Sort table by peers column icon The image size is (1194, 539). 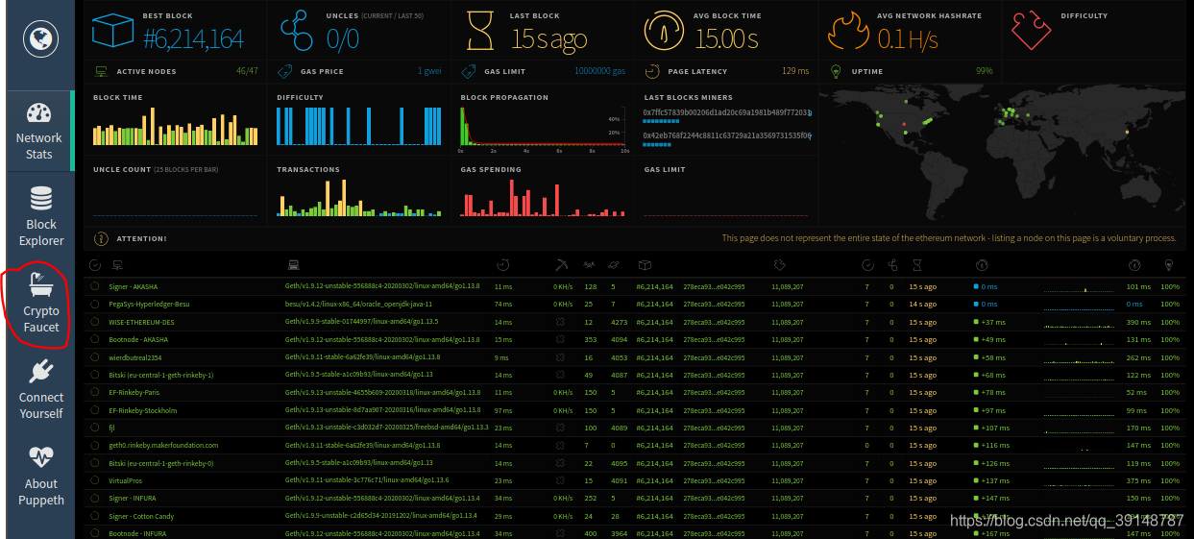click(x=590, y=265)
